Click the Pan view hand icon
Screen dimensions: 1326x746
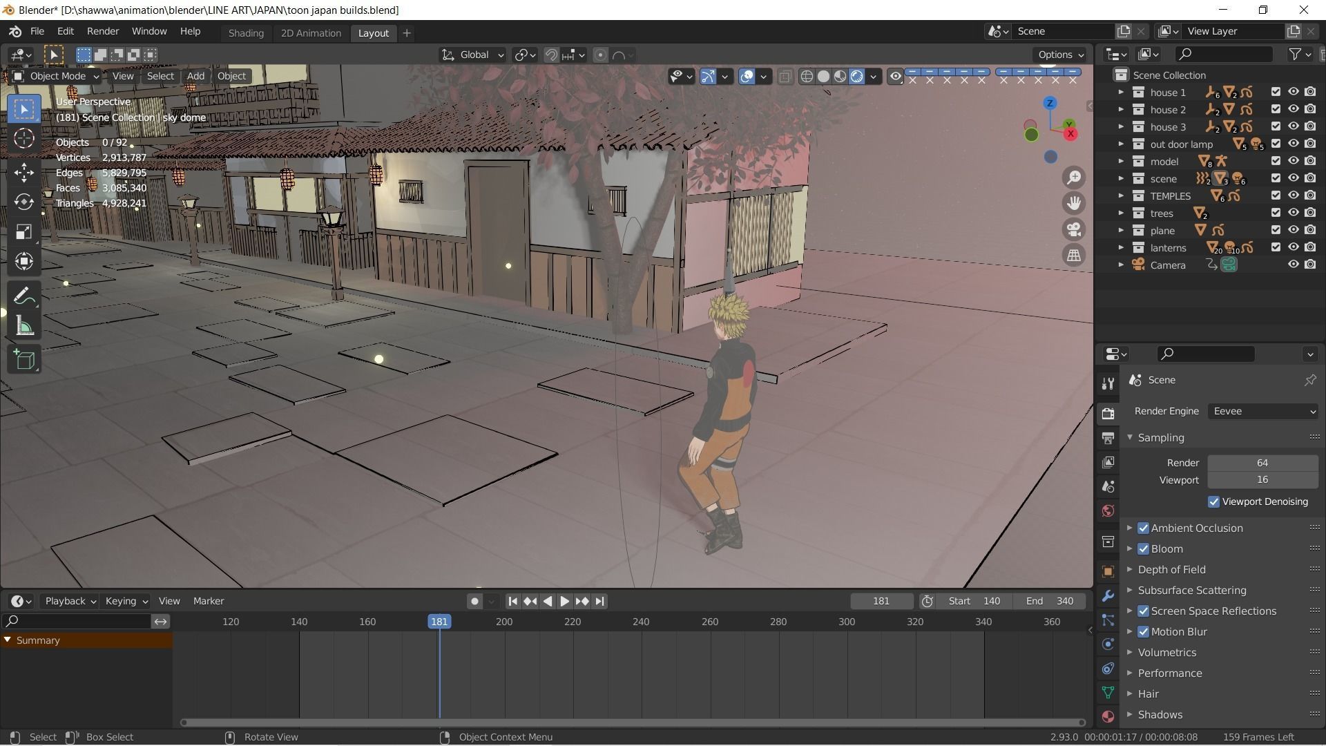click(1074, 203)
